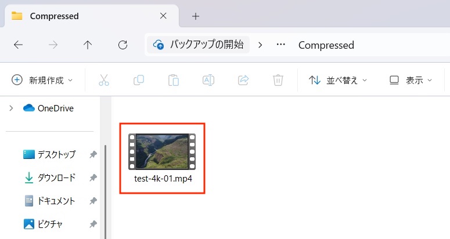450x239 pixels.
Task: Go up one folder level
Action: click(x=88, y=45)
